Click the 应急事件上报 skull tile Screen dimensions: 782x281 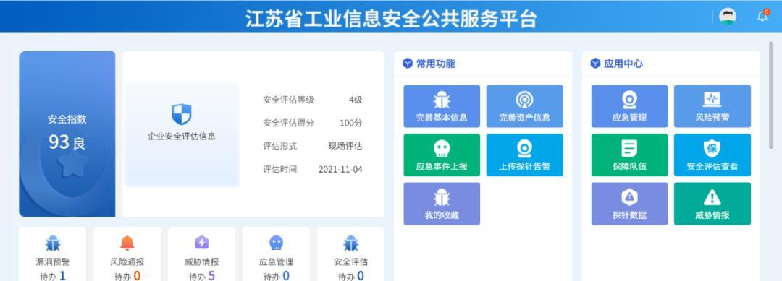(x=442, y=155)
